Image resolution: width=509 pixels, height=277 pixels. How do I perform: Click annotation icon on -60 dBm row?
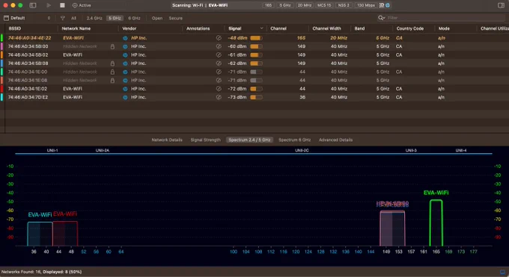219,46
